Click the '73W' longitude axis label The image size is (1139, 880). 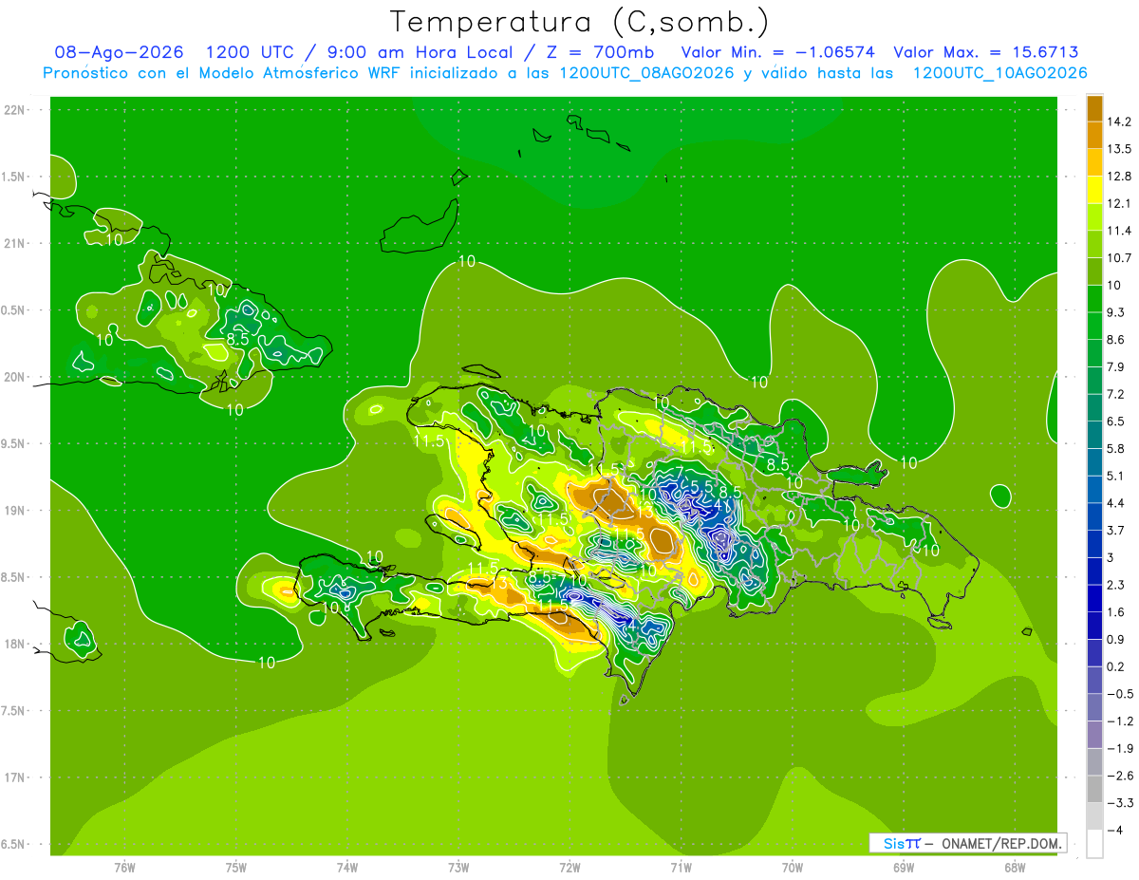pos(458,867)
